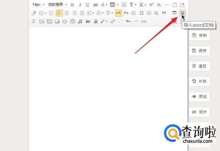Insert music using the music note icon

click(80, 21)
